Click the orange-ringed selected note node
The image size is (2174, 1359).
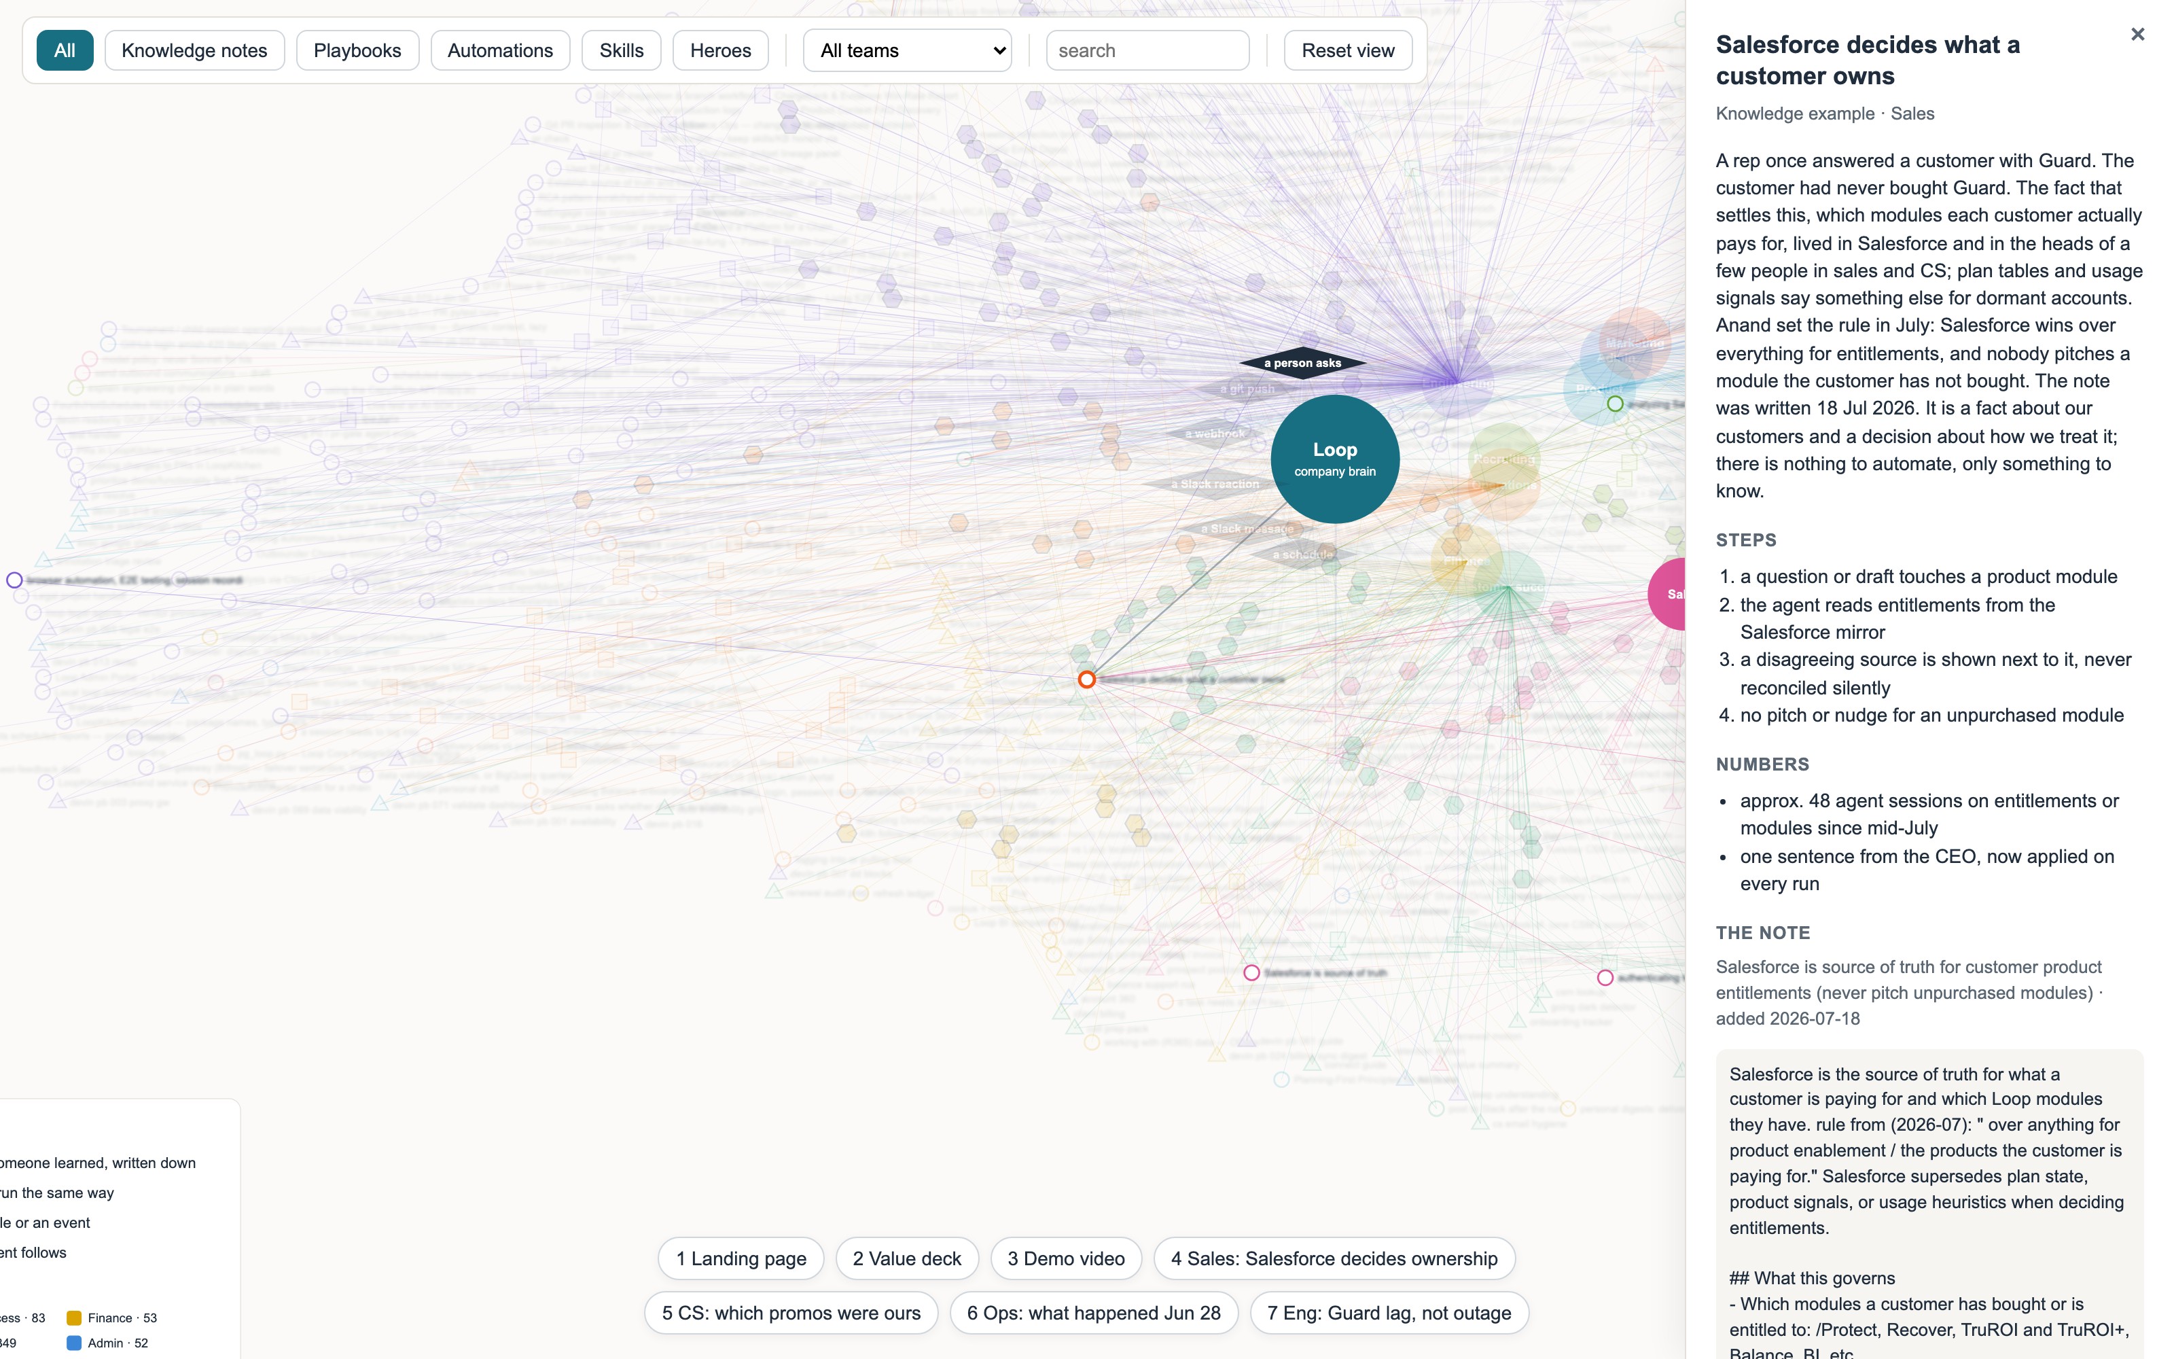(x=1087, y=679)
